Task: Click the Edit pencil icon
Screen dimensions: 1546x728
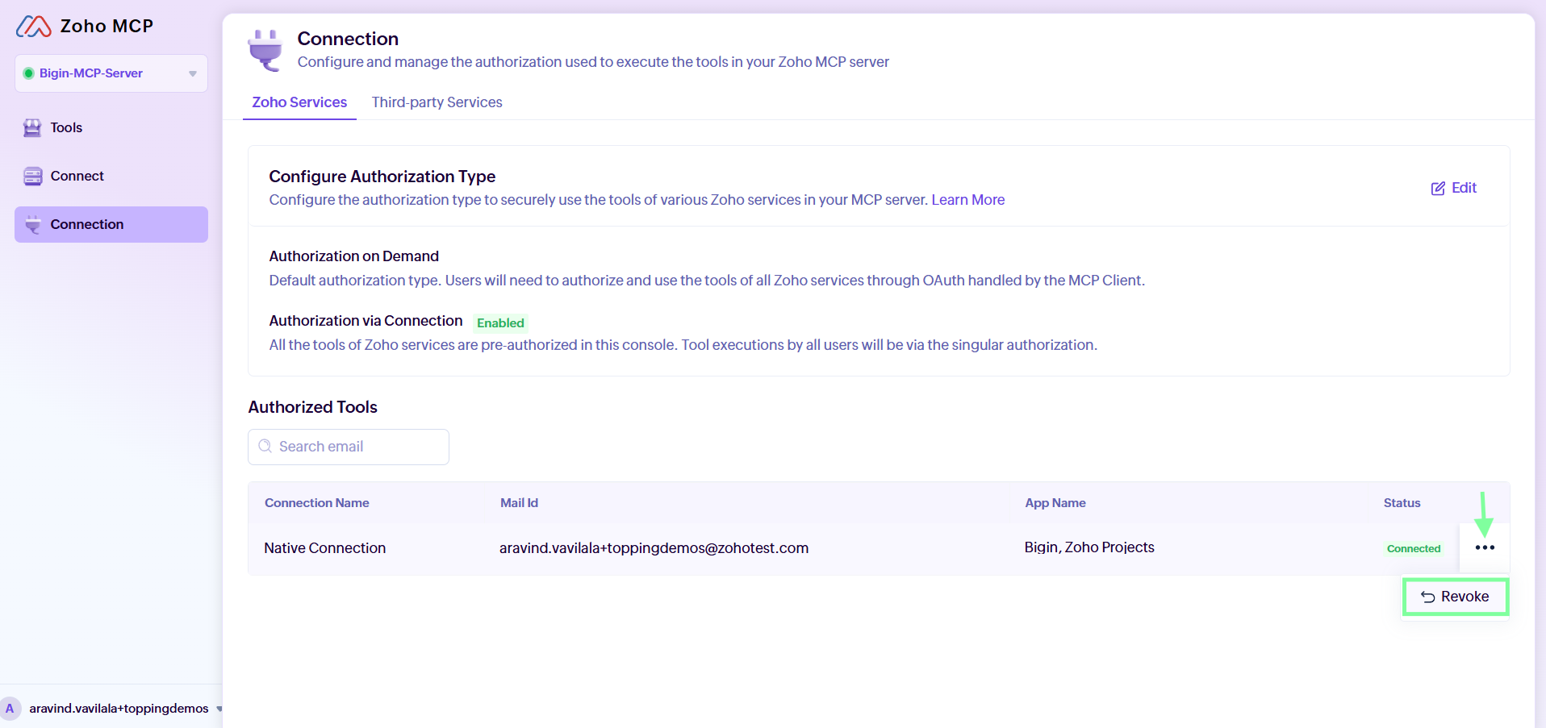Action: 1438,189
